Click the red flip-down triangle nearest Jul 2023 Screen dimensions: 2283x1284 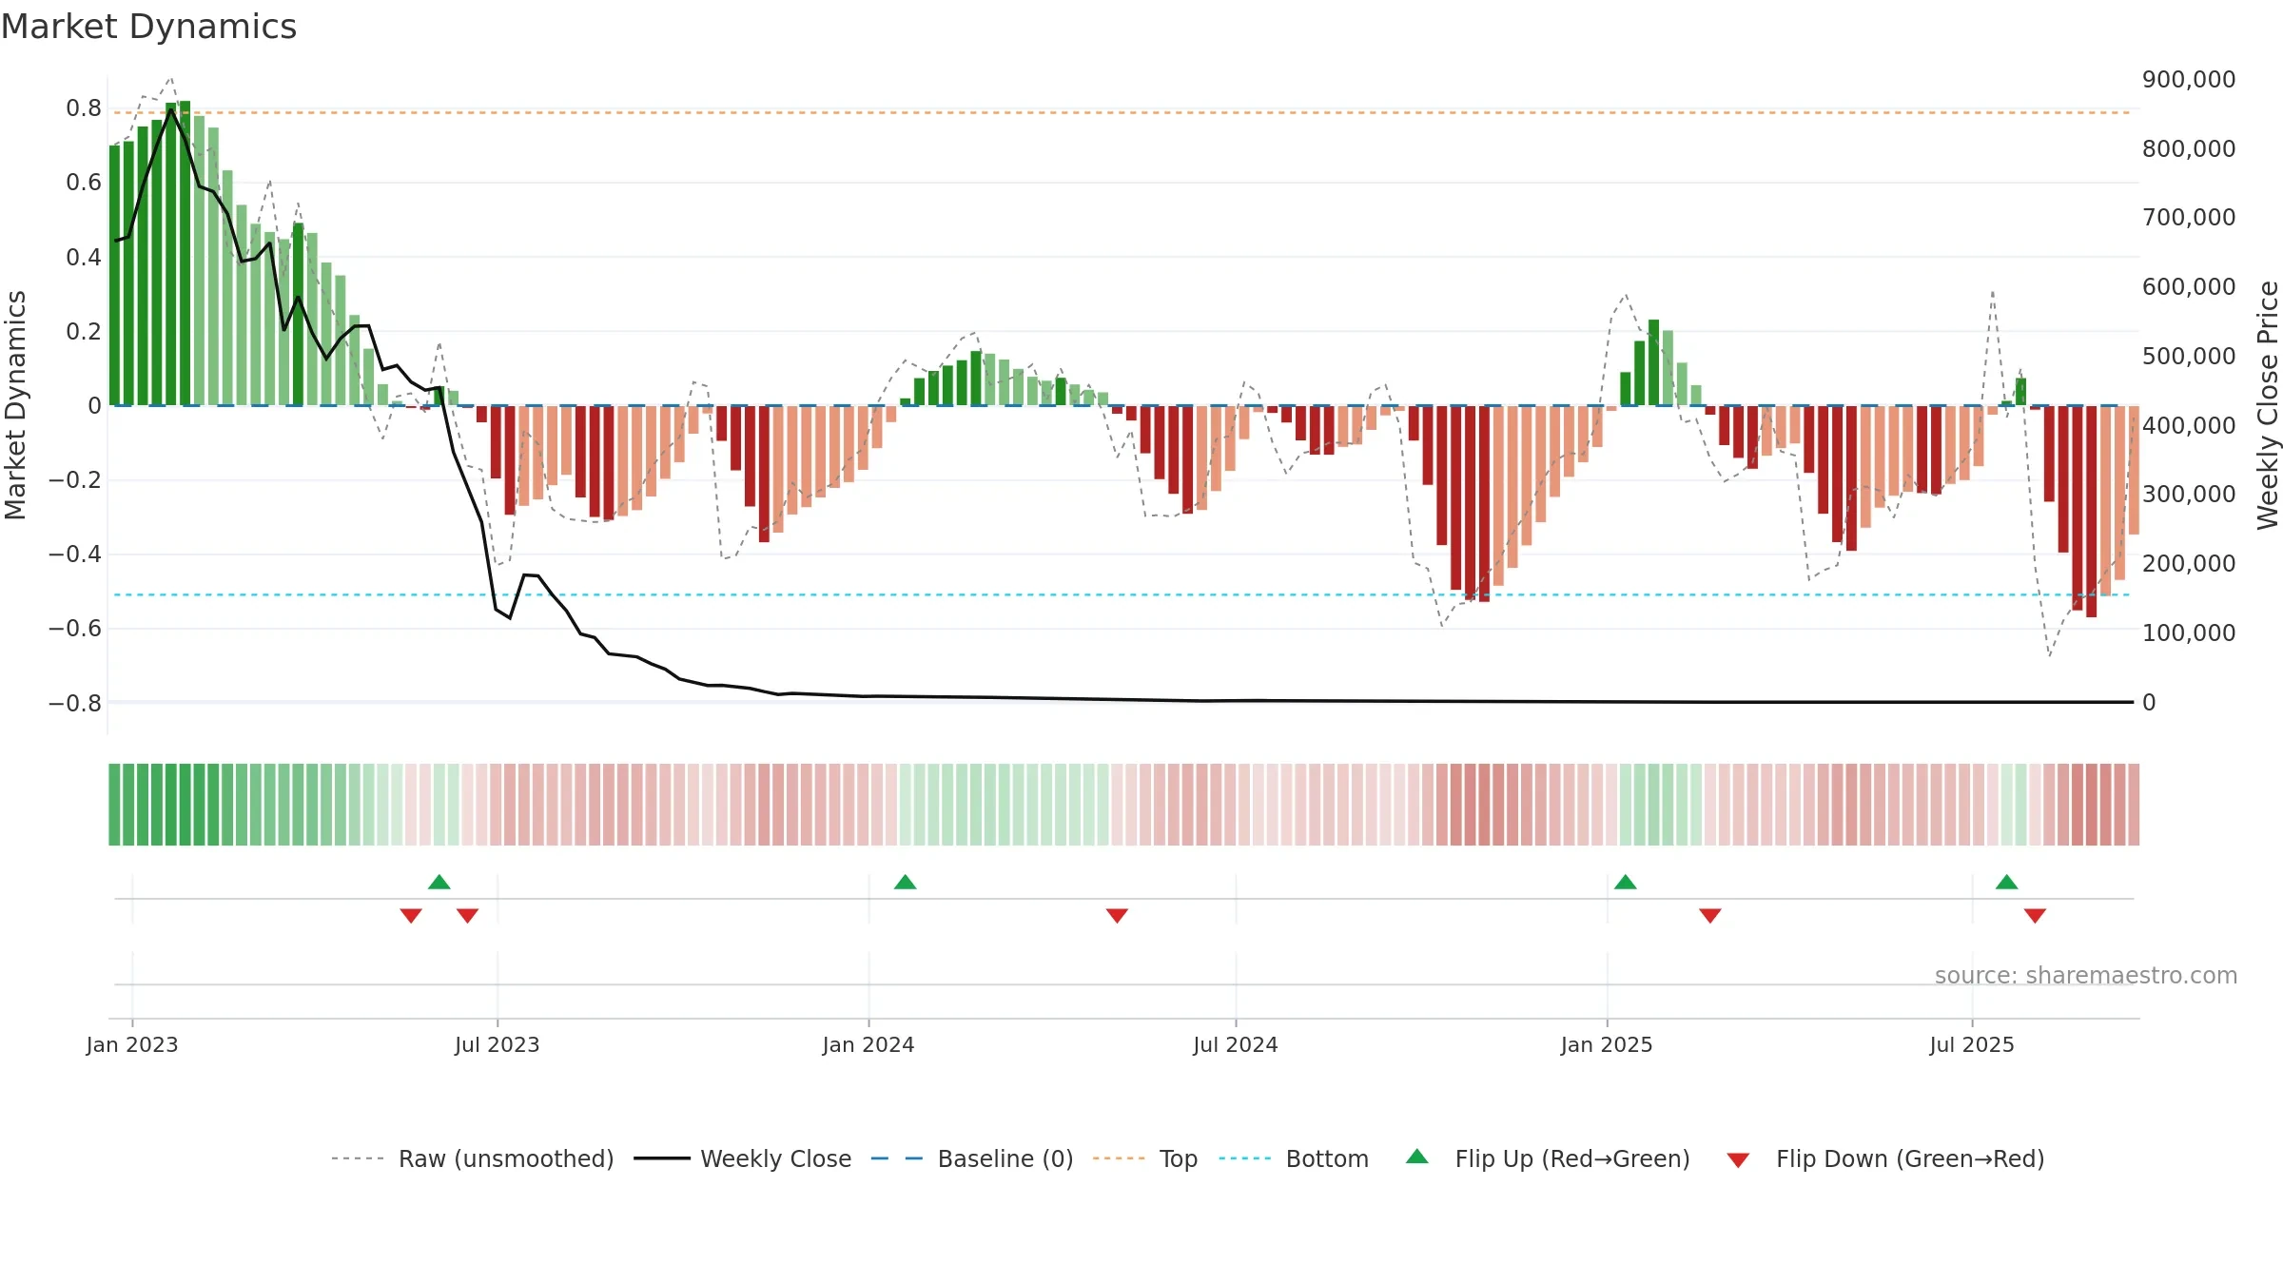point(467,915)
